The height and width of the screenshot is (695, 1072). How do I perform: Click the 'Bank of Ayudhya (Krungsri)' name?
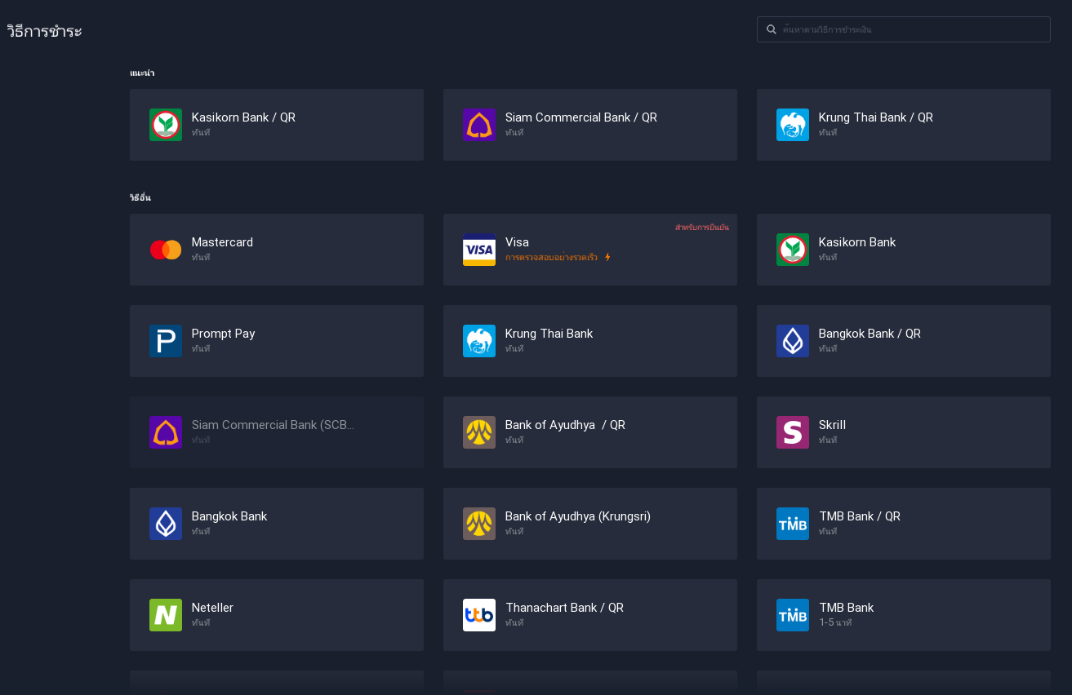(578, 516)
